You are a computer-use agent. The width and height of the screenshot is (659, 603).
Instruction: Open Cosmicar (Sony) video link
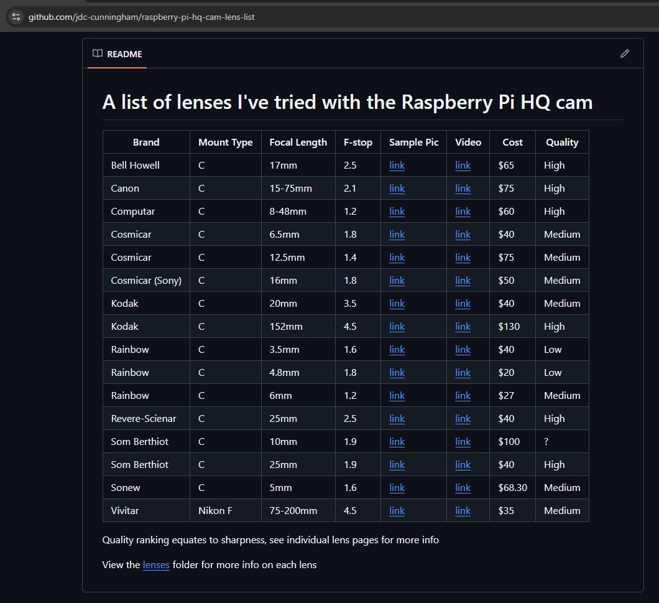[x=463, y=281]
